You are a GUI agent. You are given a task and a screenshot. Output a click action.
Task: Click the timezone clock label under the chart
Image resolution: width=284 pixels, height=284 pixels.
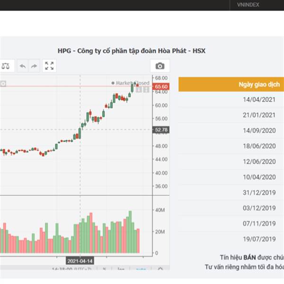71,269
